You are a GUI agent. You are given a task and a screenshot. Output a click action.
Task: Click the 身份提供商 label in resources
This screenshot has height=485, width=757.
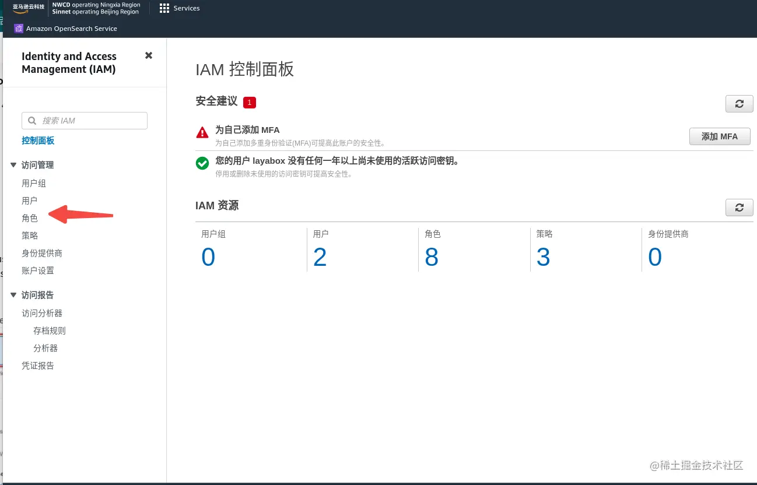[668, 234]
